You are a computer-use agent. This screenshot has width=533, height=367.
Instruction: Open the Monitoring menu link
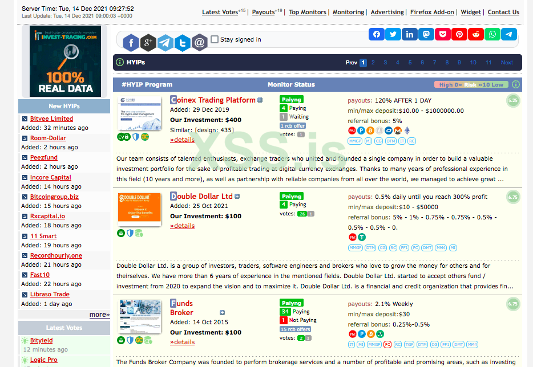point(349,12)
